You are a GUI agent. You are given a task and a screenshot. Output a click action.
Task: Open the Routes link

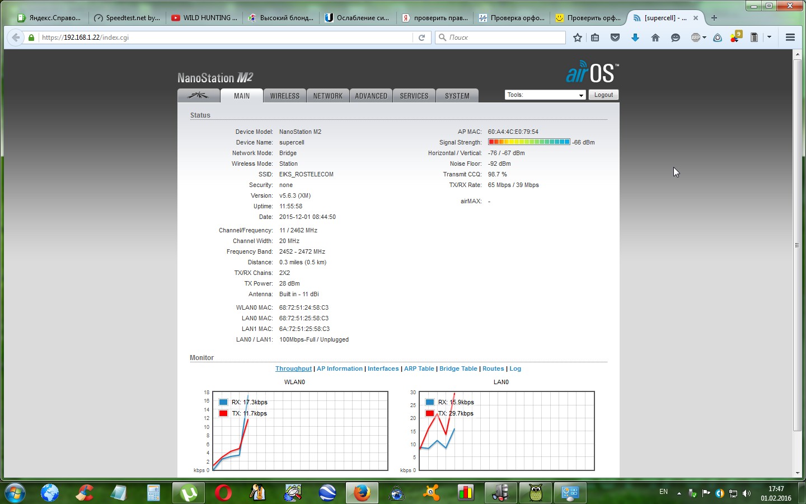pos(493,368)
